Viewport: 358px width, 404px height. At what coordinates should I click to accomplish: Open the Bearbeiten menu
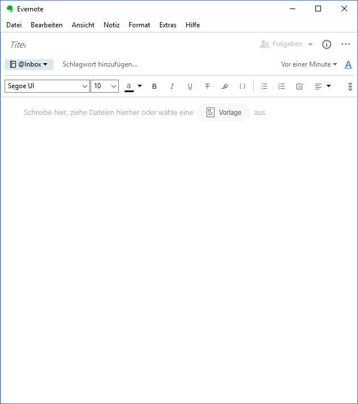point(47,25)
